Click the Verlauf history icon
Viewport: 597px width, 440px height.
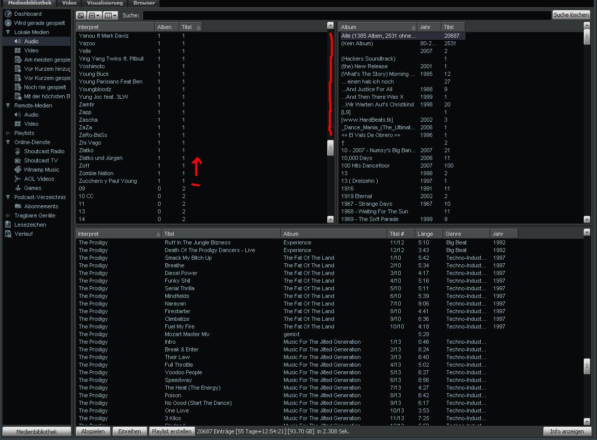pos(8,234)
